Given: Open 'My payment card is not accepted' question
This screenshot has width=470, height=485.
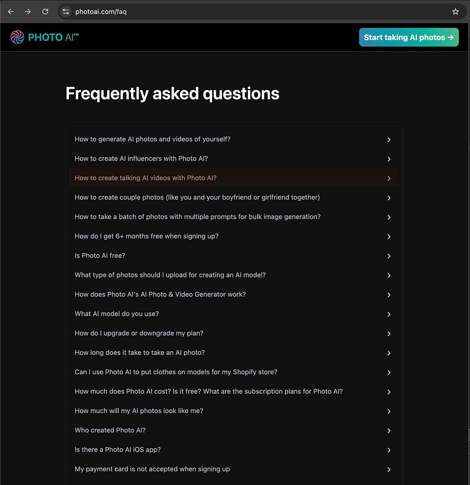Looking at the screenshot, I should (152, 469).
